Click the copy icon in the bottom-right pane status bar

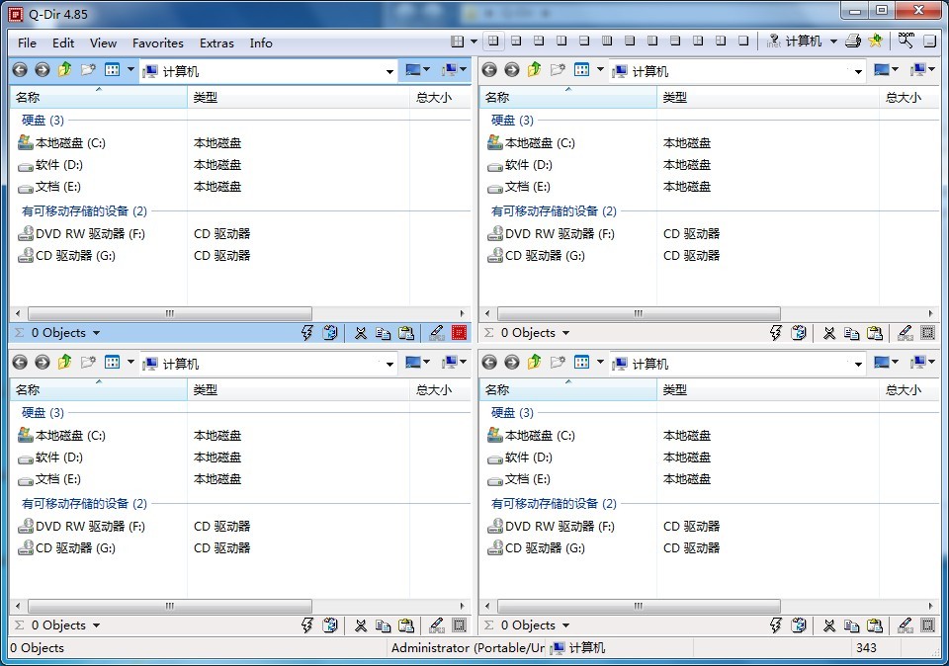[852, 625]
